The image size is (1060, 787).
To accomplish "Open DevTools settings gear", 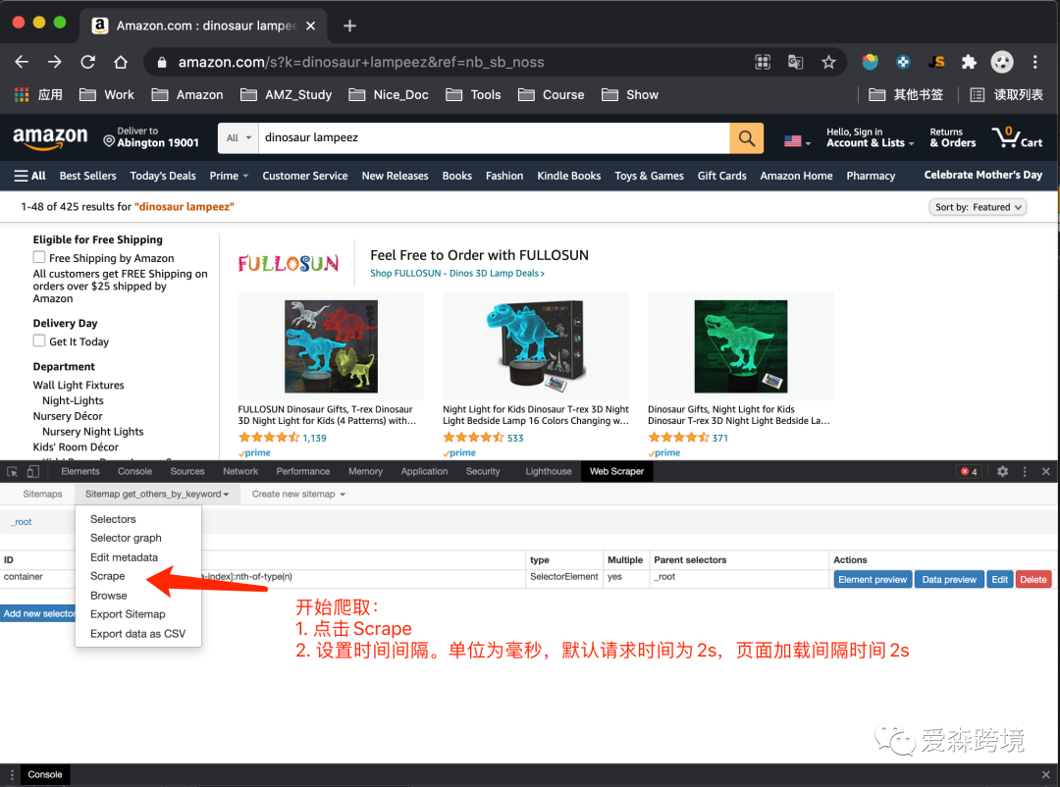I will tap(1002, 471).
